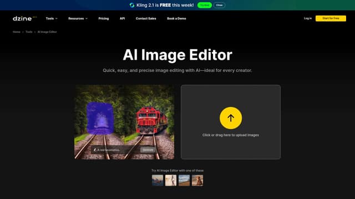Click the Generate button on demo image

148,150
